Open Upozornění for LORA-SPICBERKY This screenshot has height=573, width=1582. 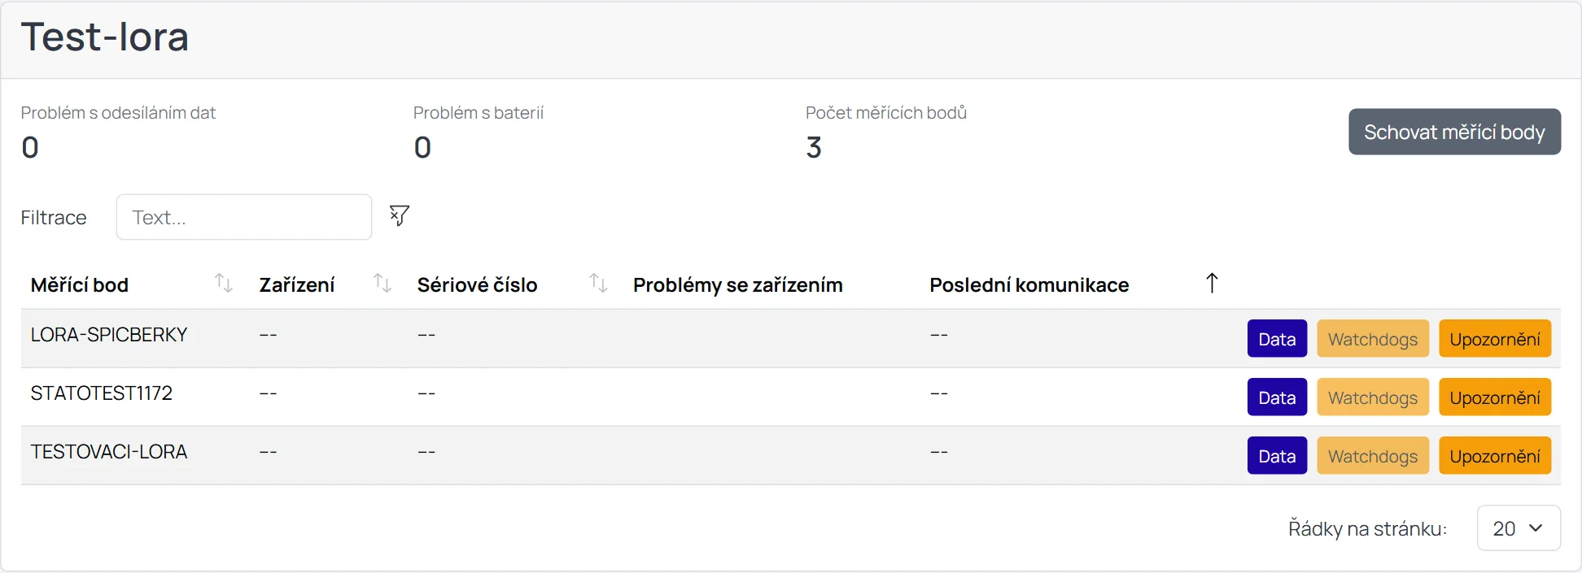(x=1495, y=339)
